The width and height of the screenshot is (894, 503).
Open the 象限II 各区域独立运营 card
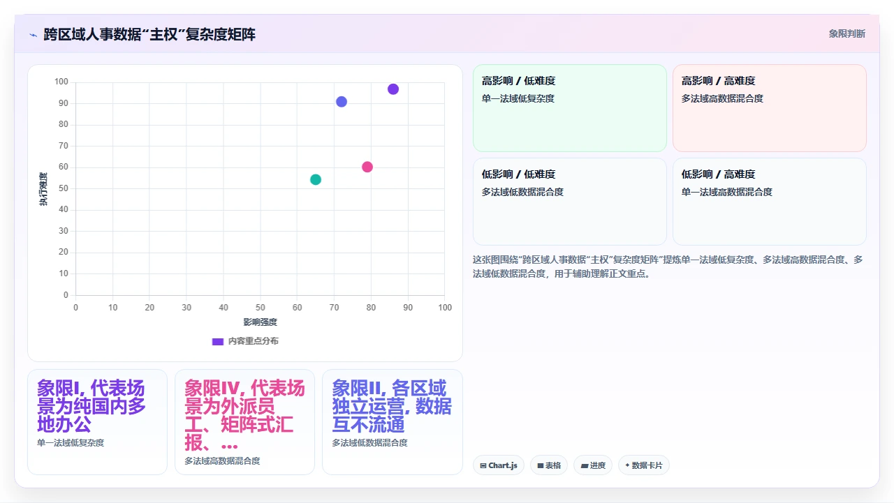393,422
